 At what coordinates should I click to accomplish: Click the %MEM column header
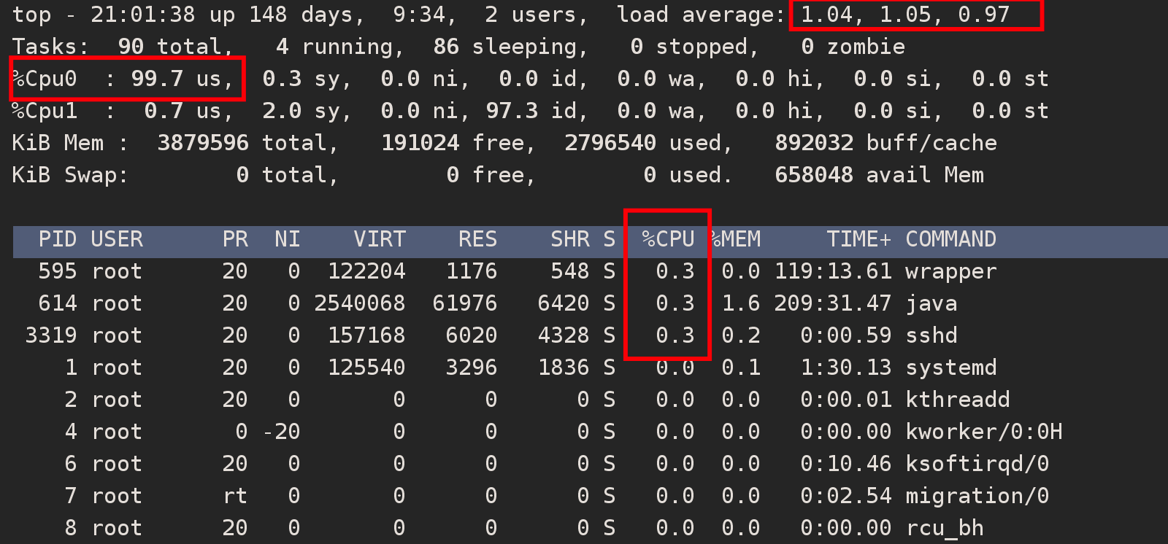(737, 239)
